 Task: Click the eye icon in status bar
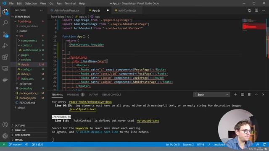(x=27, y=144)
